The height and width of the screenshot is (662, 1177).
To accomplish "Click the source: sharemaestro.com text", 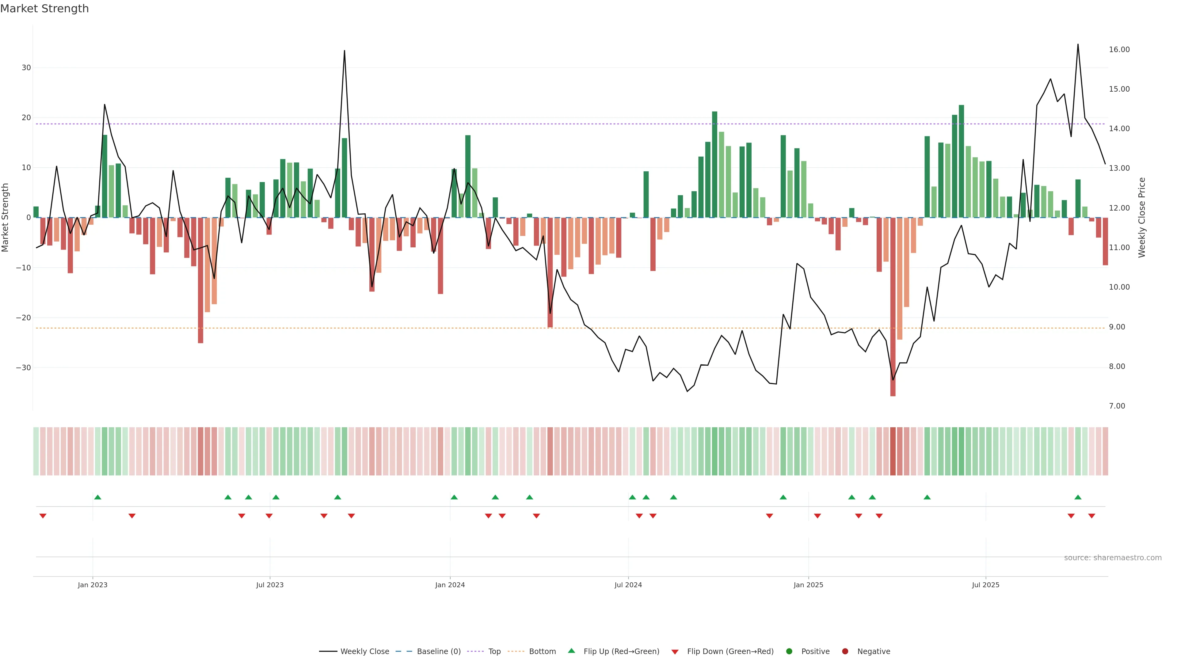I will [x=1113, y=558].
